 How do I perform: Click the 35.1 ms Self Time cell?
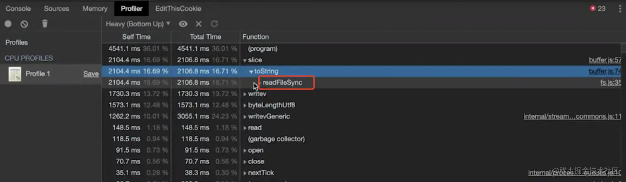[136, 173]
